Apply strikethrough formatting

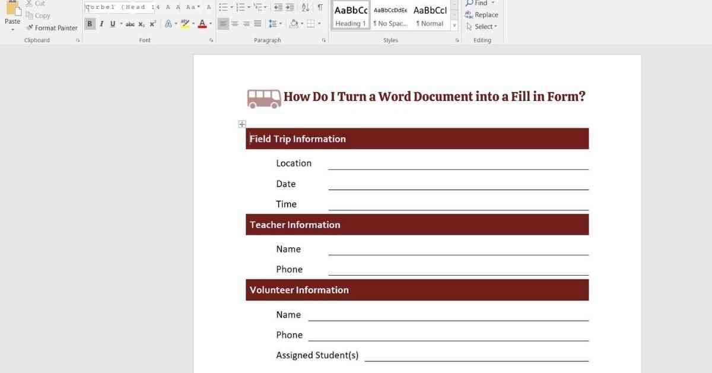tap(130, 24)
